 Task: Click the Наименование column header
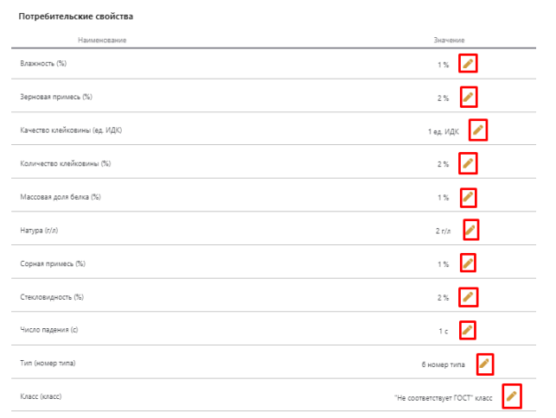pyautogui.click(x=102, y=41)
